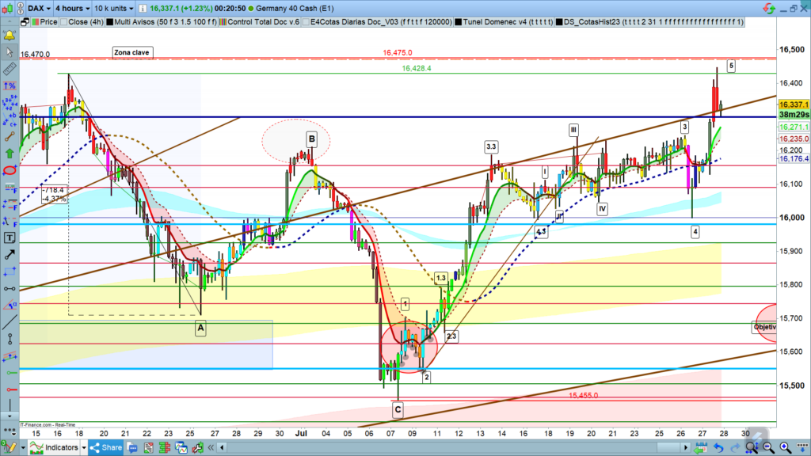Select the text annotation tool
The image size is (811, 456).
pos(10,237)
